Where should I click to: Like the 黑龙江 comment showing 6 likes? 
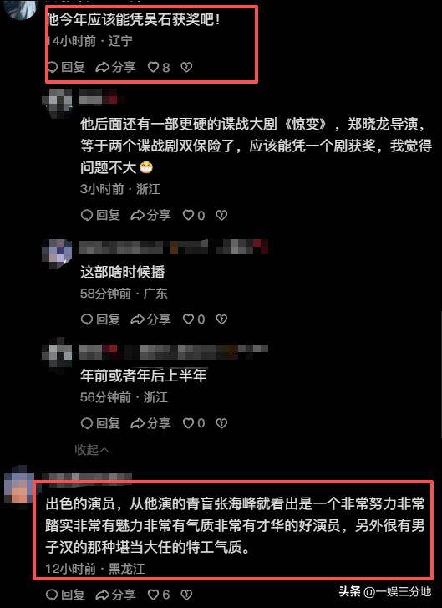pos(159,595)
